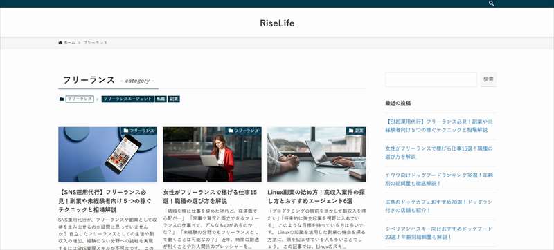The width and height of the screenshot is (554, 250).
Task: Click the folder icon beside the category tags
Action: (x=62, y=99)
